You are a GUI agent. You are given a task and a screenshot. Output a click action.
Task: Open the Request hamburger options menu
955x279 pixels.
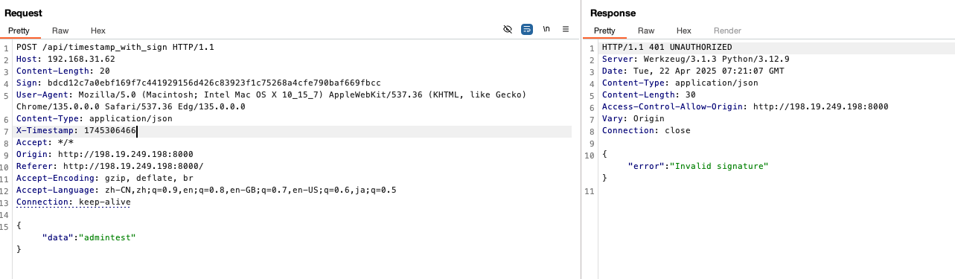[566, 29]
